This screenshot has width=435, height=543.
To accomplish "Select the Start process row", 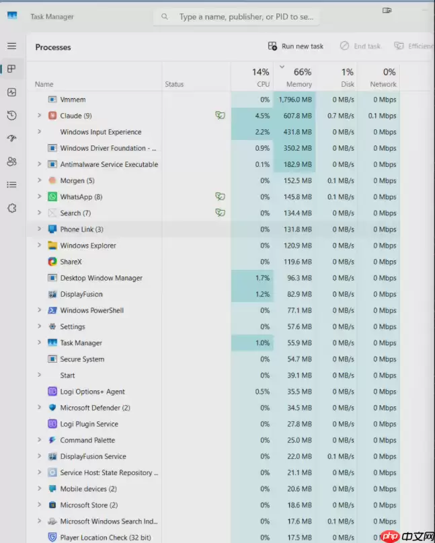I will 213,375.
